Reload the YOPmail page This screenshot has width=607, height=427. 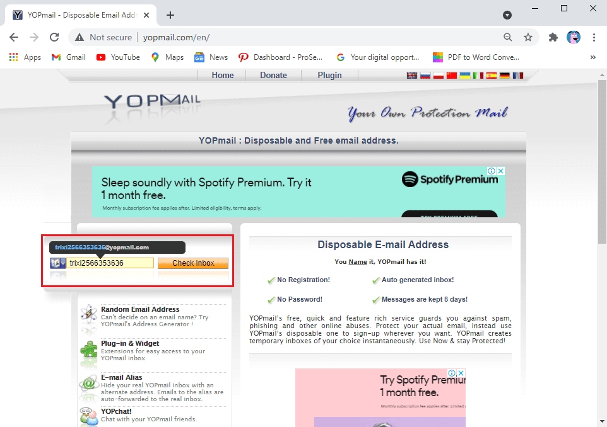pyautogui.click(x=54, y=37)
